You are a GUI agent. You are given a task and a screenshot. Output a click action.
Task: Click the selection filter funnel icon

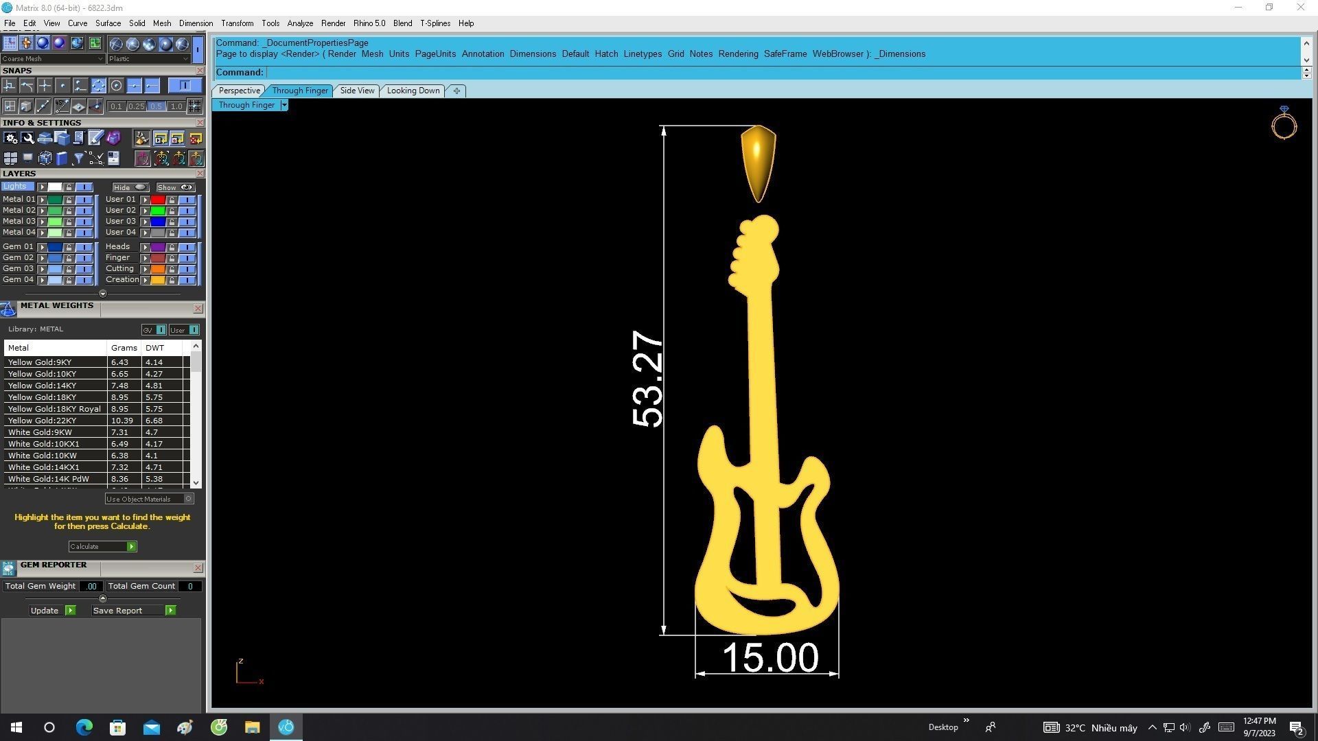point(79,158)
